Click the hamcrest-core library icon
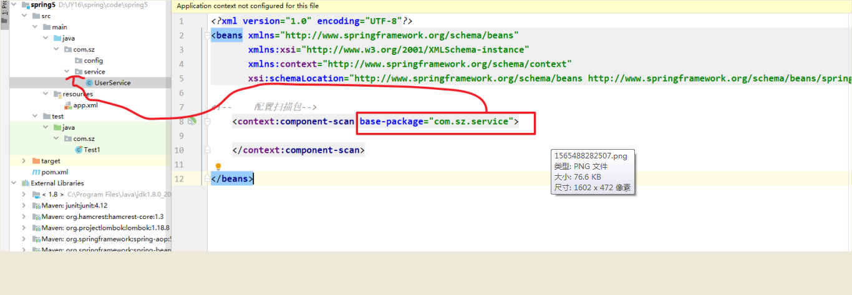This screenshot has height=295, width=852. (36, 217)
